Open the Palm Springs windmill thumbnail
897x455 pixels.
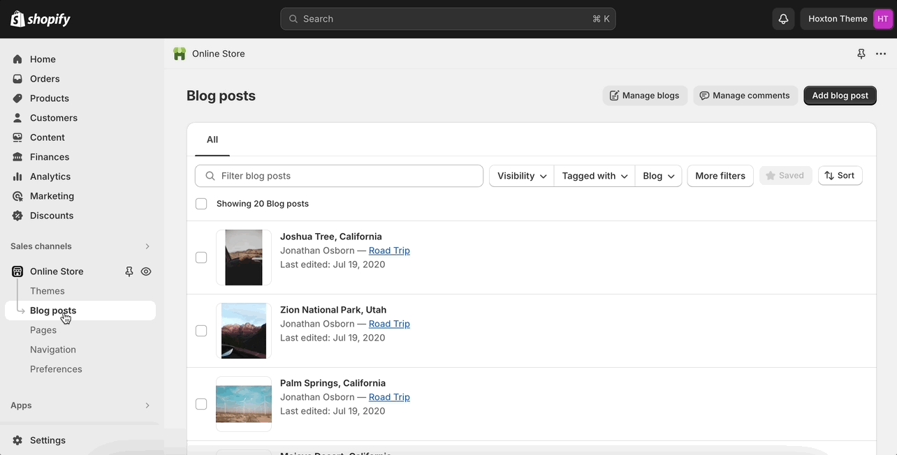pyautogui.click(x=244, y=404)
